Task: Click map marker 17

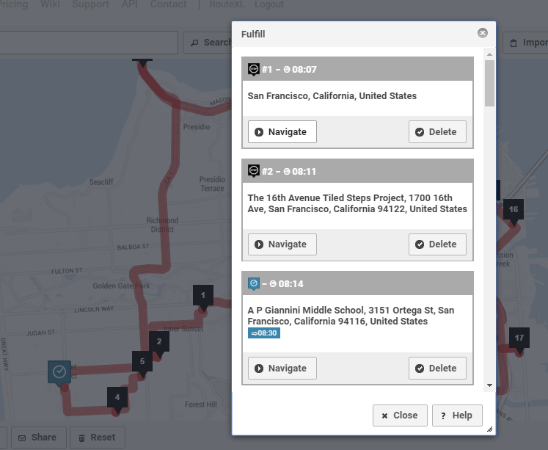Action: coord(519,339)
